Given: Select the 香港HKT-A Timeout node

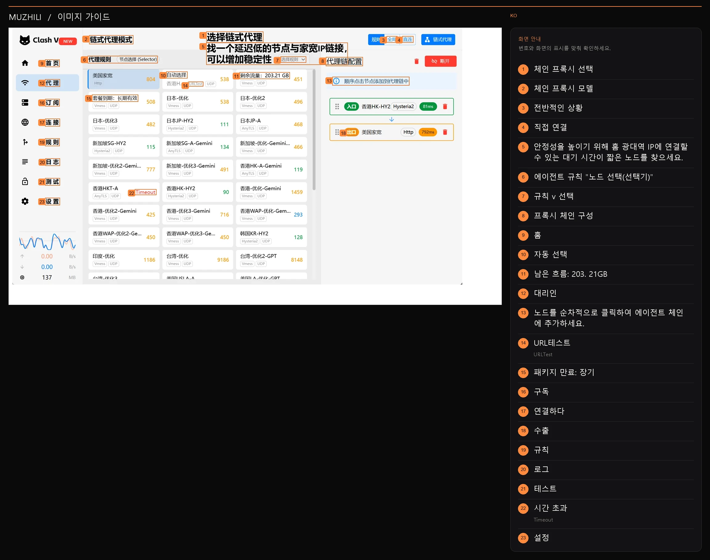Looking at the screenshot, I should (x=124, y=192).
